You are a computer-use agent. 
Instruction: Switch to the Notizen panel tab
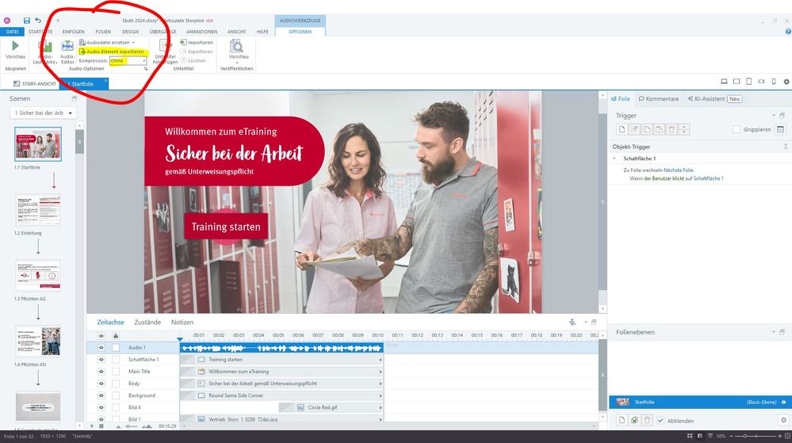point(182,323)
